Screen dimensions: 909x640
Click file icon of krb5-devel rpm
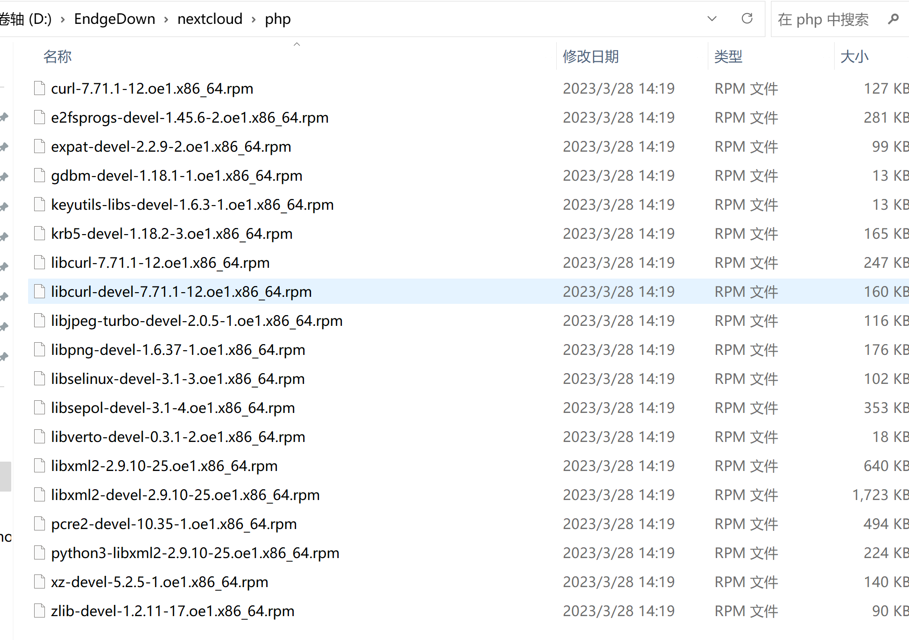(x=40, y=233)
